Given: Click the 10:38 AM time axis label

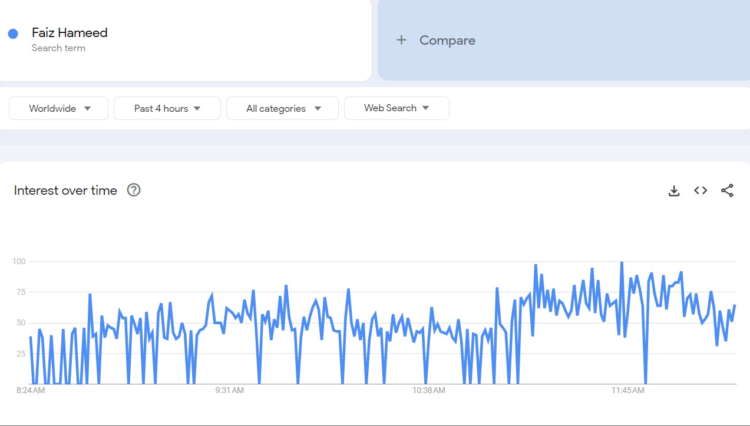Looking at the screenshot, I should click(x=429, y=390).
